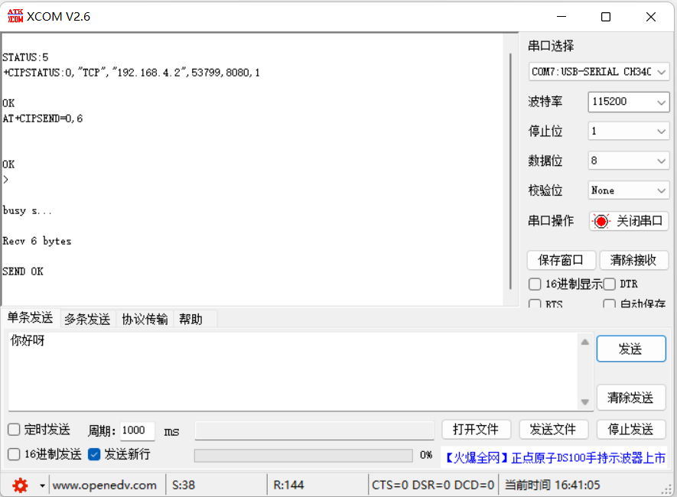Click the 发送 send button
The width and height of the screenshot is (677, 497).
(631, 349)
